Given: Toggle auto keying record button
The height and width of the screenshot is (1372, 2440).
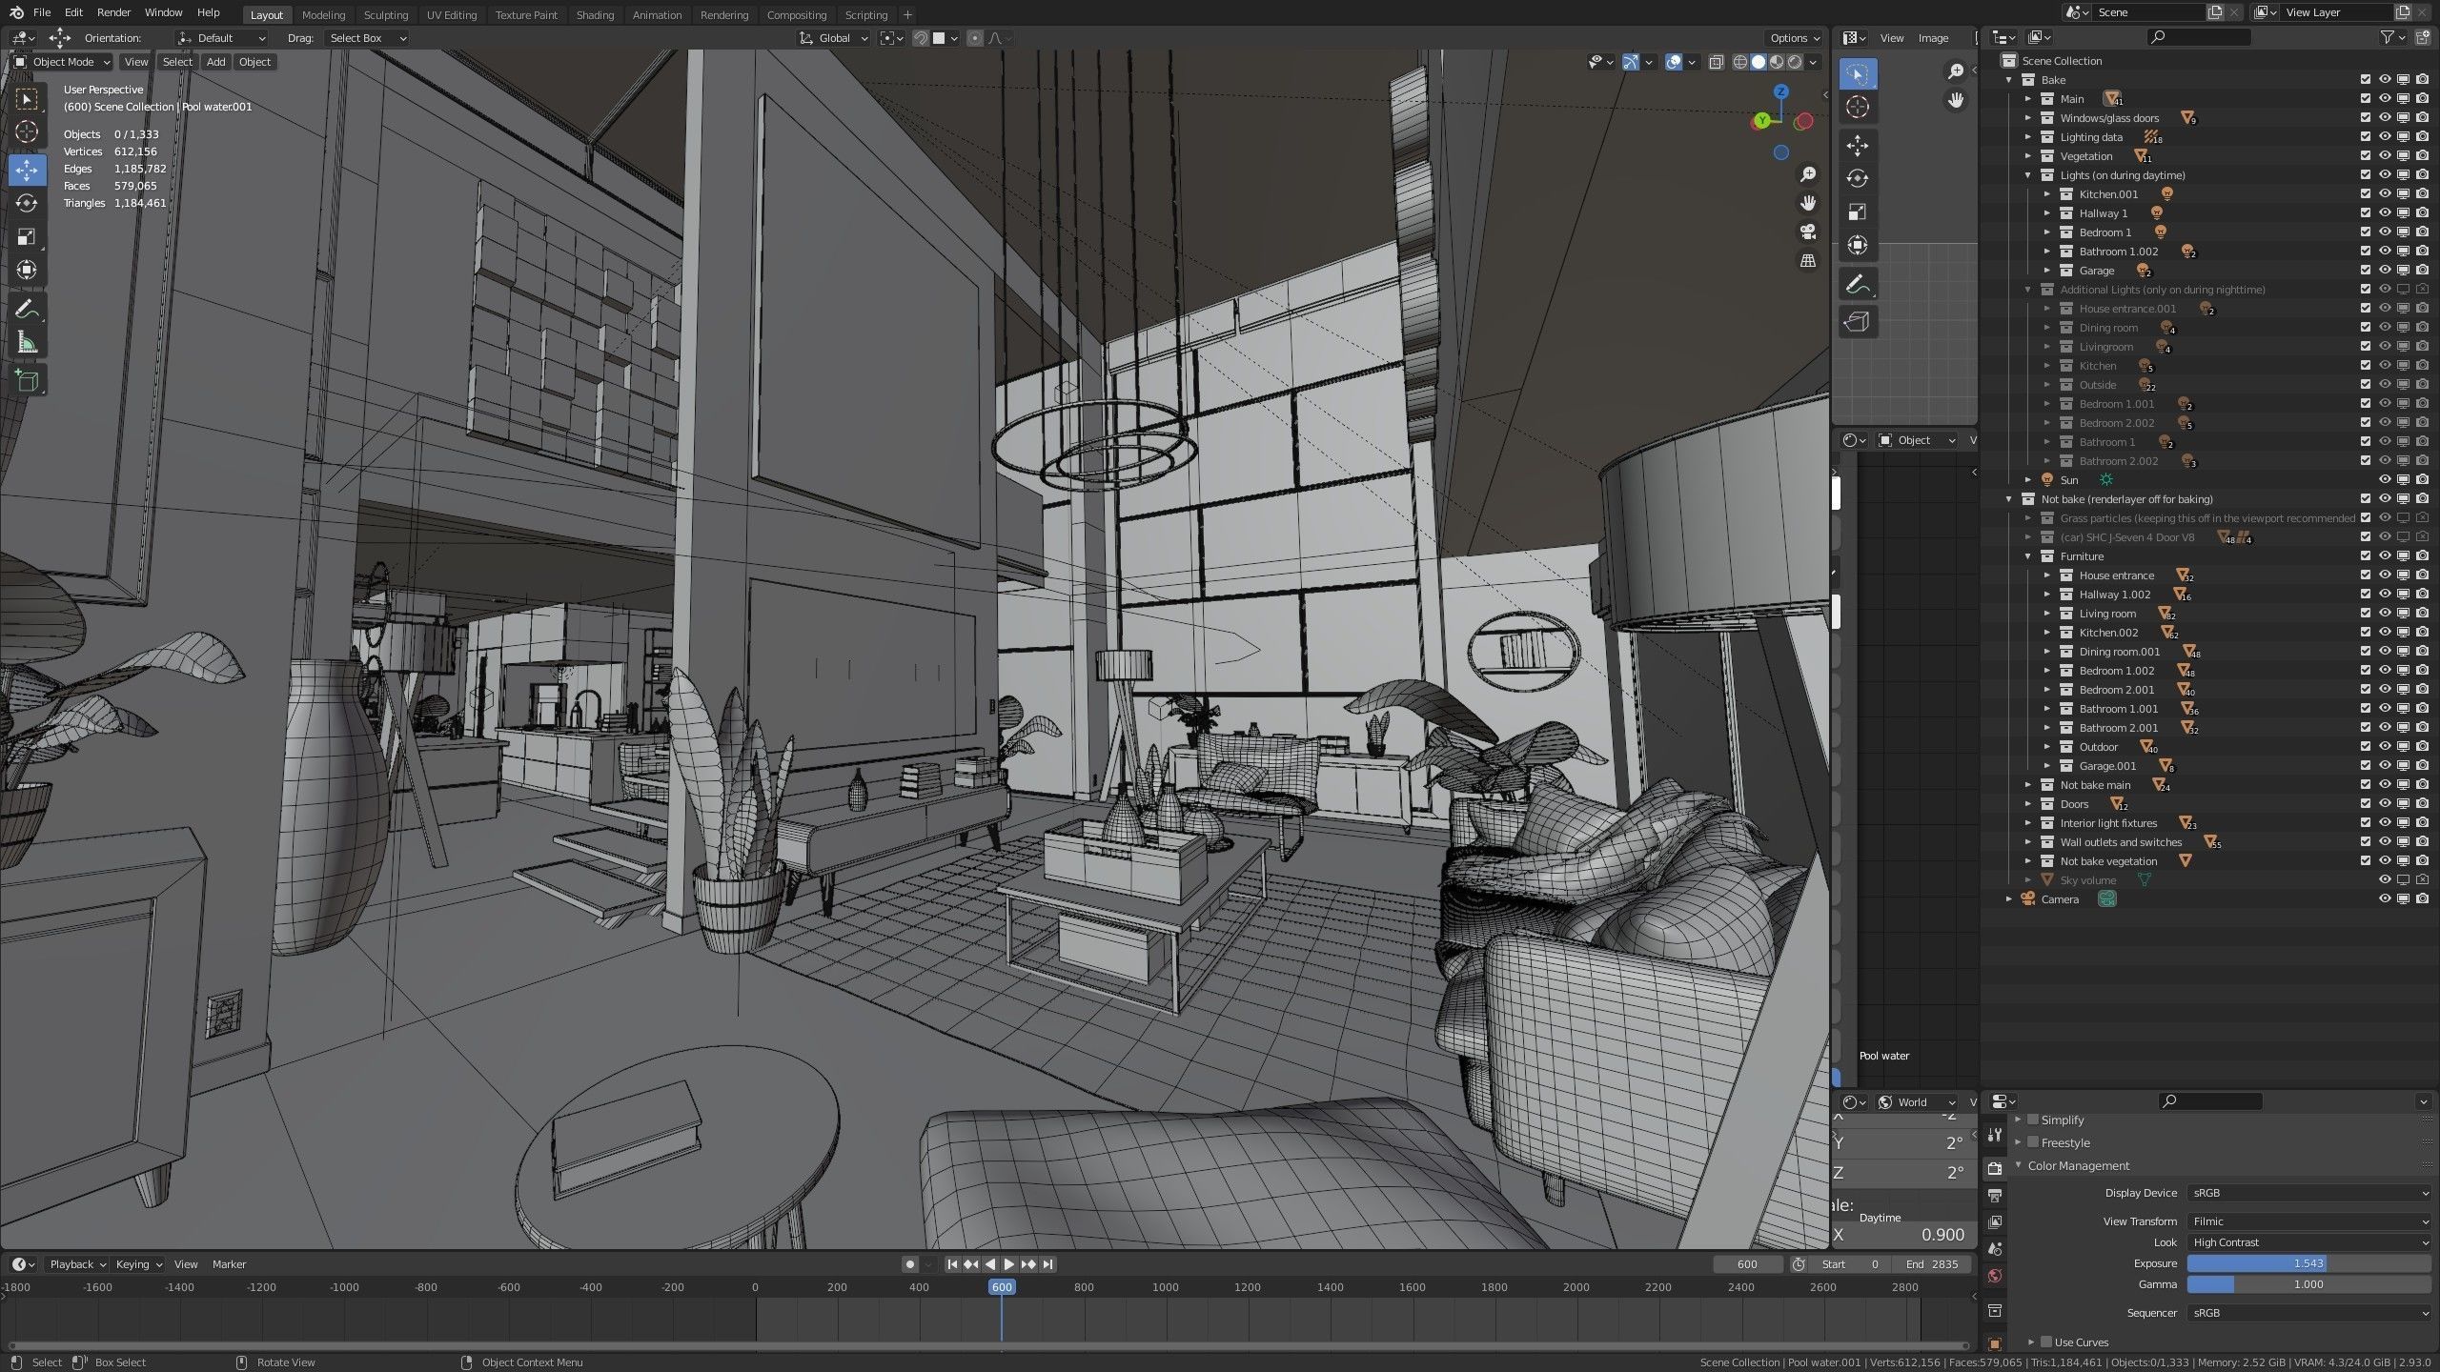Looking at the screenshot, I should pyautogui.click(x=909, y=1264).
